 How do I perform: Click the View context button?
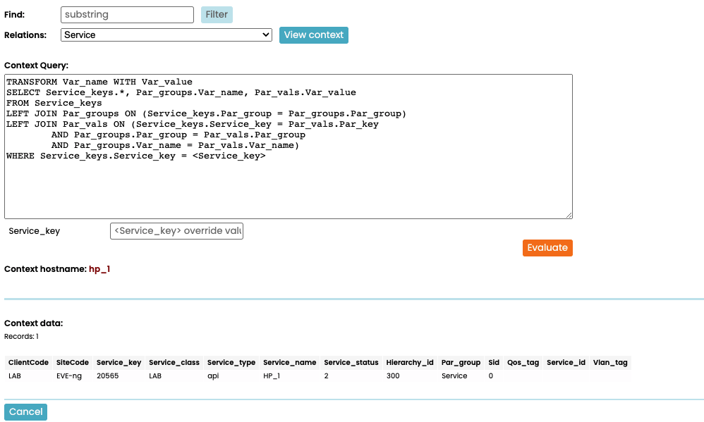tap(313, 35)
